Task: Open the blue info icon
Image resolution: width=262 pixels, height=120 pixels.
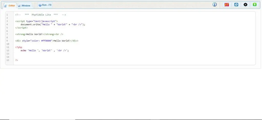Action: point(215,5)
